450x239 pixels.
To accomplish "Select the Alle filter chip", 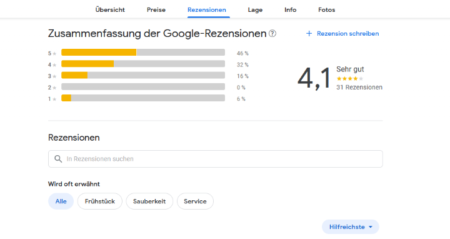I will click(x=61, y=201).
